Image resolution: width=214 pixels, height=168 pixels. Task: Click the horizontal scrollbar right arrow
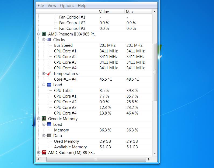click(x=149, y=159)
